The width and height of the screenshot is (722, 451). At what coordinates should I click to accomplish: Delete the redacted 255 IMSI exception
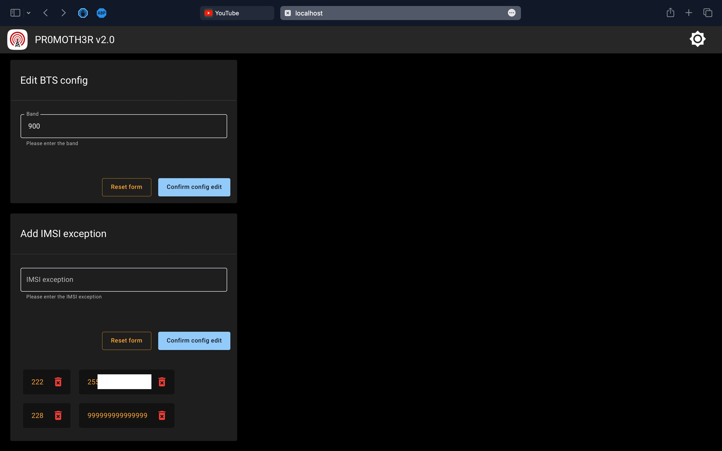(162, 382)
